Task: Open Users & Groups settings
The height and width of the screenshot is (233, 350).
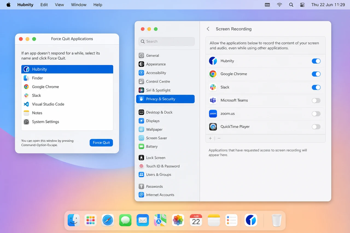Action: pos(165,175)
